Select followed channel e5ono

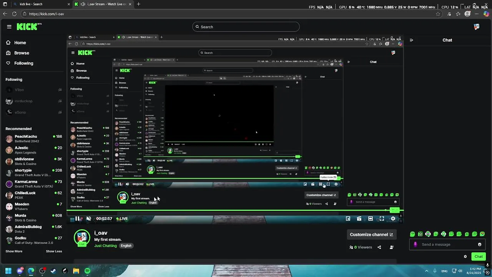click(34, 112)
